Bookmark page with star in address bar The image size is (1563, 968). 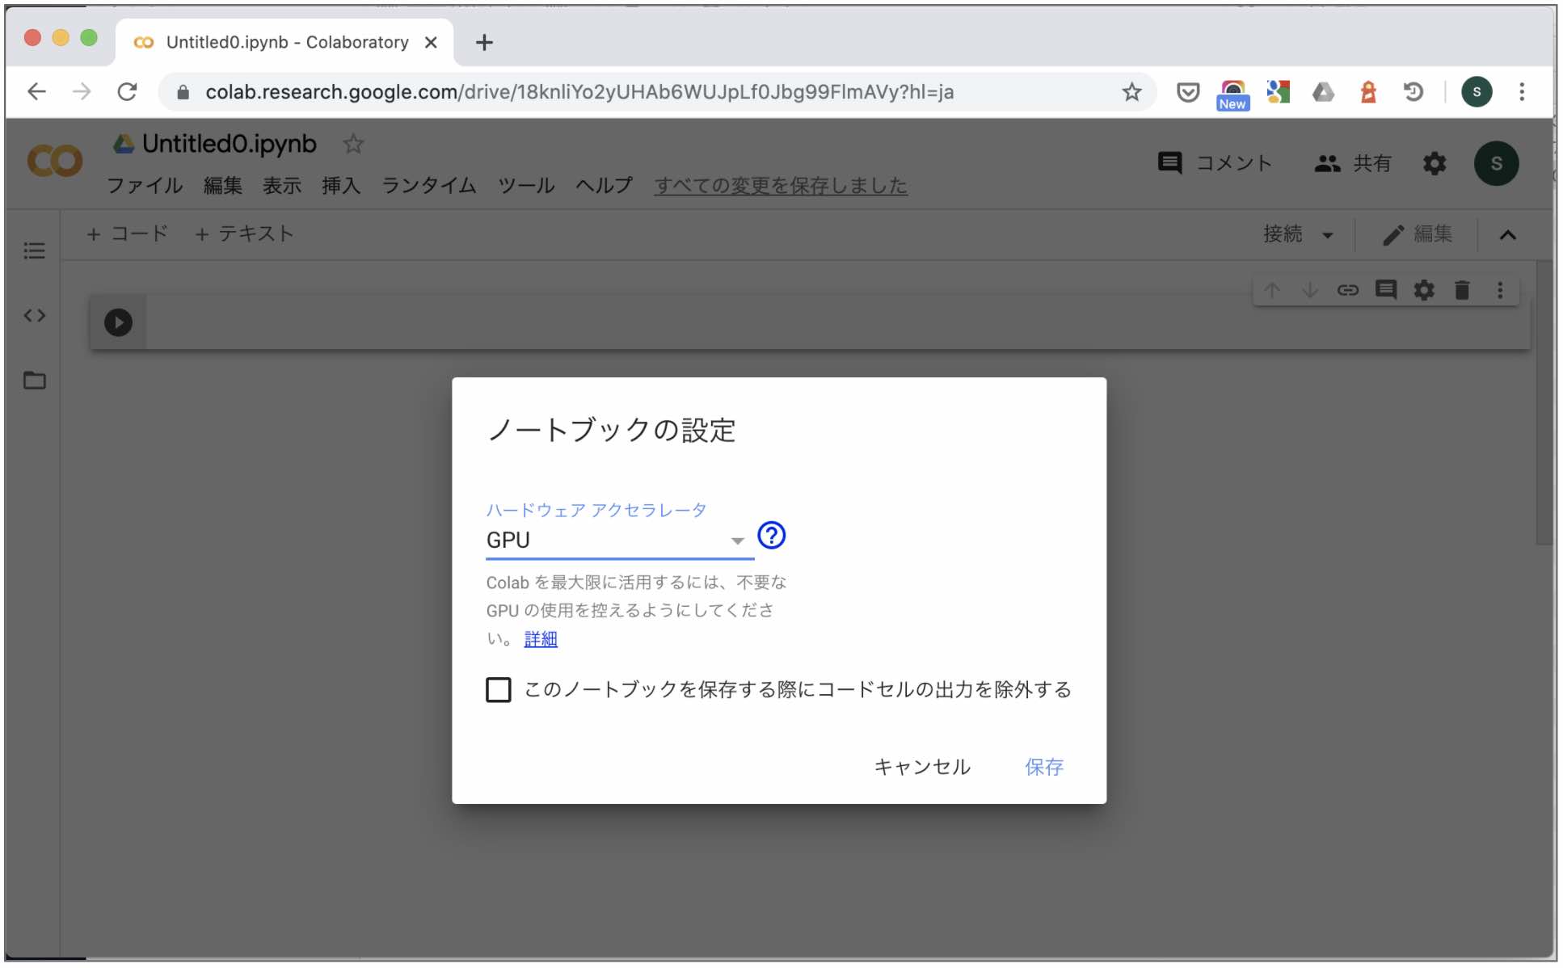click(1131, 92)
